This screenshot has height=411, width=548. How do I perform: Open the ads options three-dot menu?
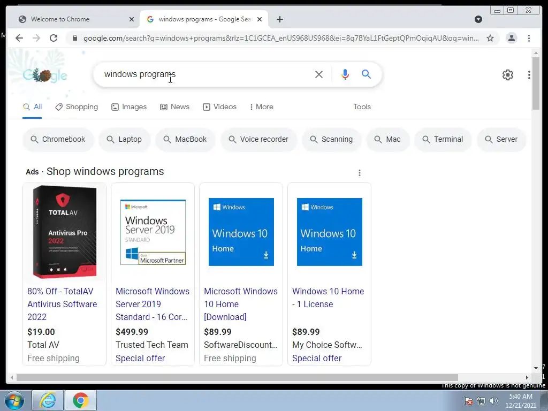(x=359, y=173)
